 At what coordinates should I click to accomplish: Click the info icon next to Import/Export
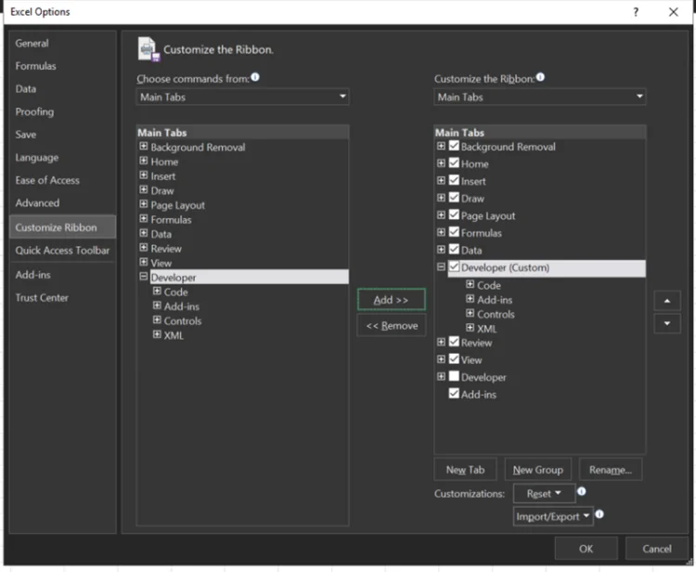click(599, 514)
